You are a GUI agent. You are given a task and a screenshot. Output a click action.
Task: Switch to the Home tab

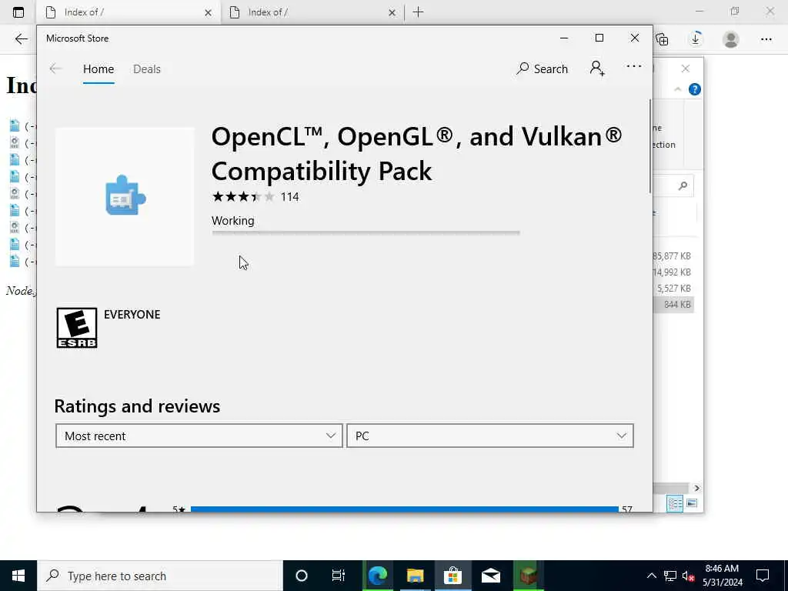click(98, 68)
